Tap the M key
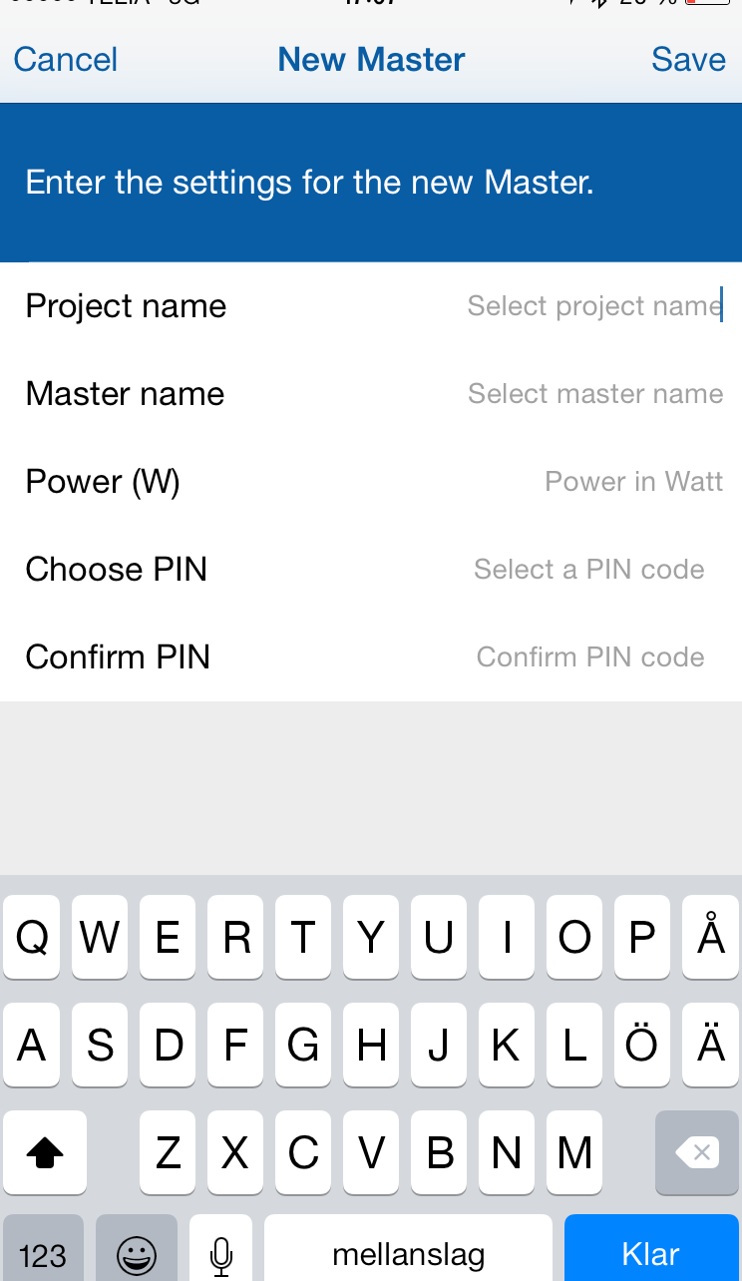 574,1152
